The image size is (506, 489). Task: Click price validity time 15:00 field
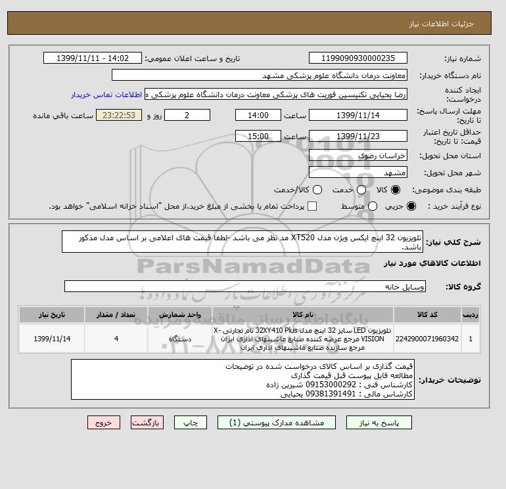(258, 136)
